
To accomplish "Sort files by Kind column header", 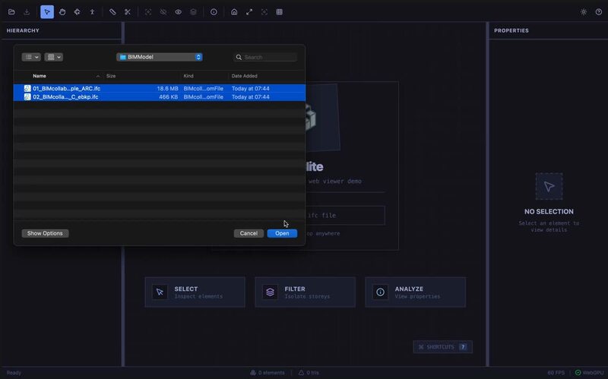I will (188, 76).
